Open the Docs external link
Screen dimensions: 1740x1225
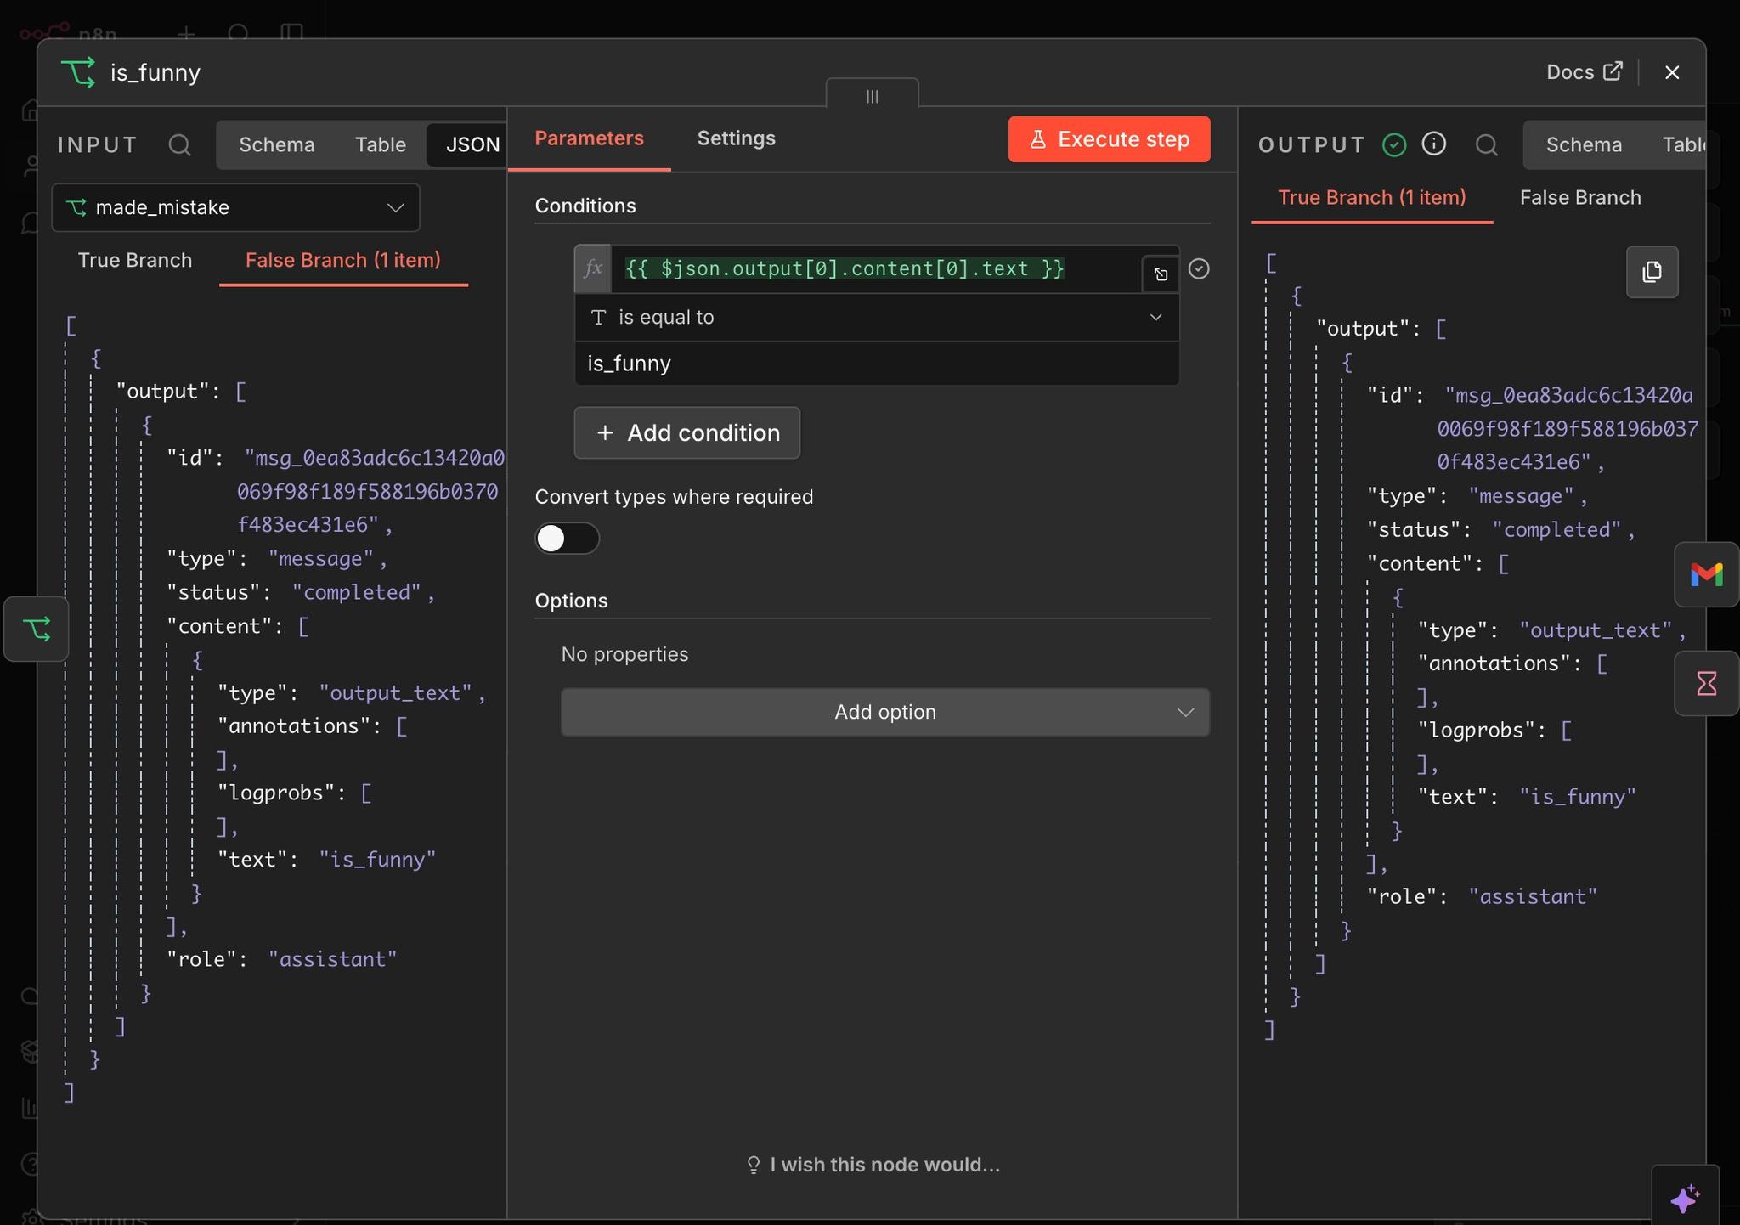click(1584, 72)
